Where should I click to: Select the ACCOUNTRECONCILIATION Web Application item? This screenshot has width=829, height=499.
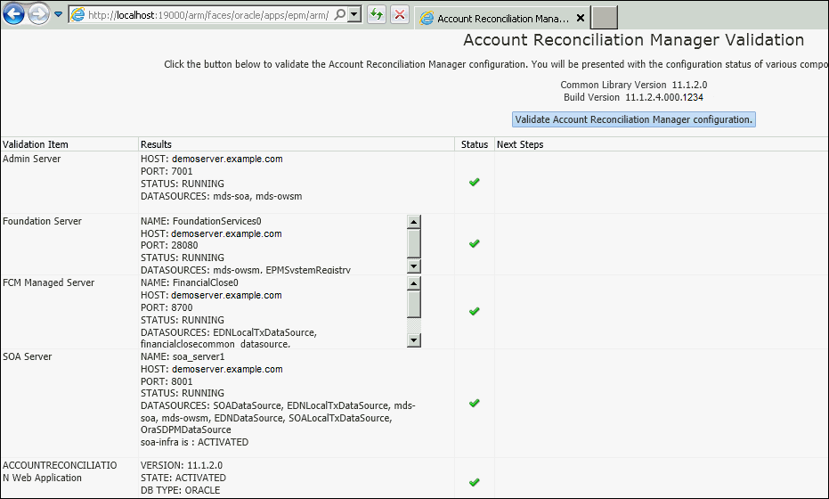pos(60,471)
